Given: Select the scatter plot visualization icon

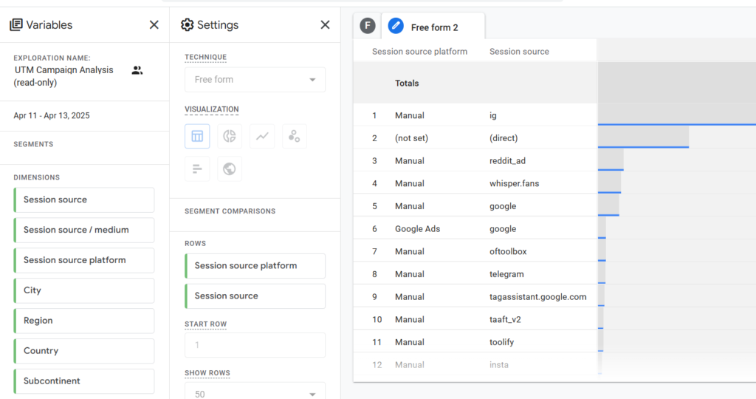Looking at the screenshot, I should [x=294, y=136].
